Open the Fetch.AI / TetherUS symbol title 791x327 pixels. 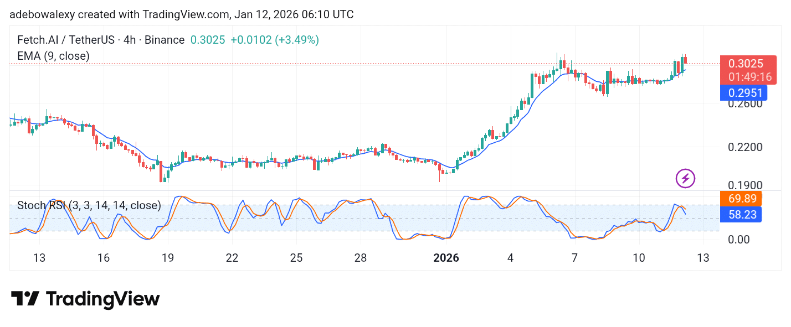(x=66, y=40)
